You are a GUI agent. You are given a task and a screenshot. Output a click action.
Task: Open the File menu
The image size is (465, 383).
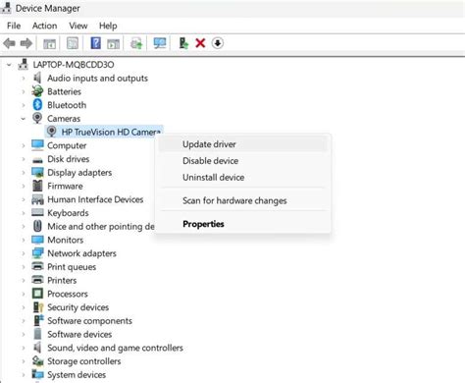pos(14,26)
